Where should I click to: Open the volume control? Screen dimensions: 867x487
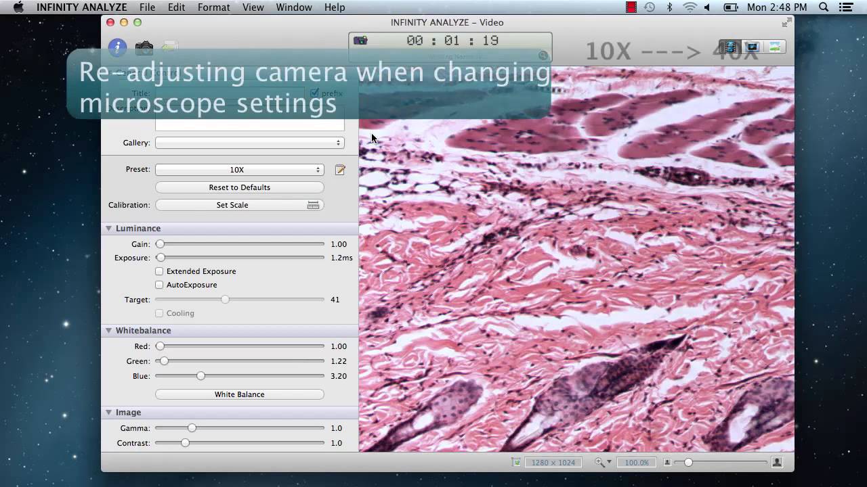(x=709, y=7)
